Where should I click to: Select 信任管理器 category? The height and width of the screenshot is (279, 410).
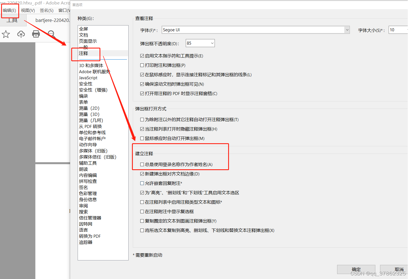click(90, 218)
